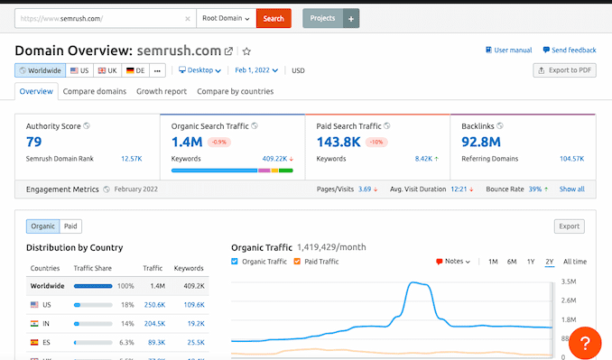Screen dimensions: 612x360
Task: Click the Worldwide traffic share bar
Action: 93,286
